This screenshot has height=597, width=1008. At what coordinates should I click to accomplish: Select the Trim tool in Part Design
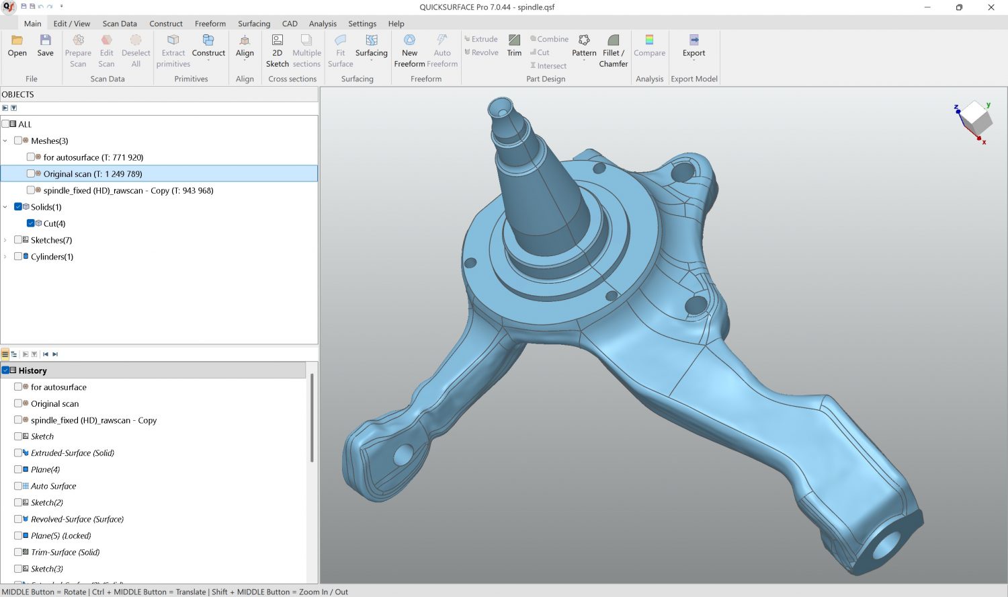point(514,41)
